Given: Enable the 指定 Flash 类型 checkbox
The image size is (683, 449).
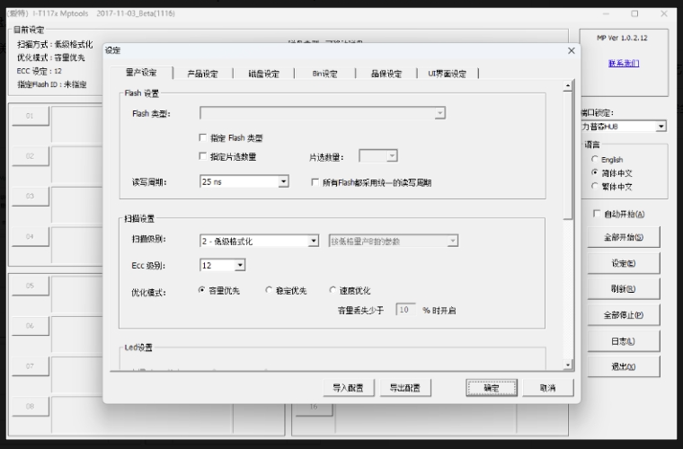Looking at the screenshot, I should pos(203,138).
